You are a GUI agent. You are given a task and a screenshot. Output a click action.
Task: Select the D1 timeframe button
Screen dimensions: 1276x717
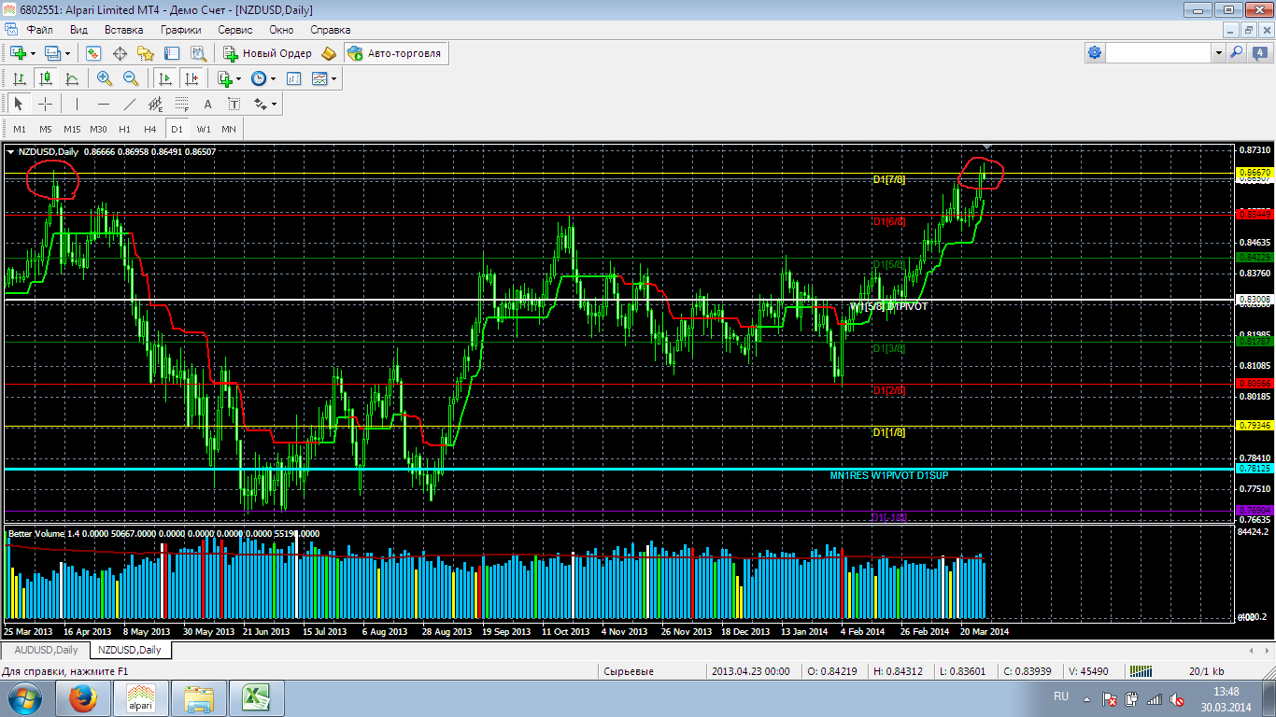point(177,129)
